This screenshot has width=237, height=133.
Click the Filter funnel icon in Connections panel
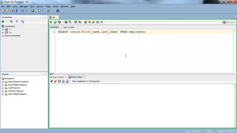click(17, 21)
